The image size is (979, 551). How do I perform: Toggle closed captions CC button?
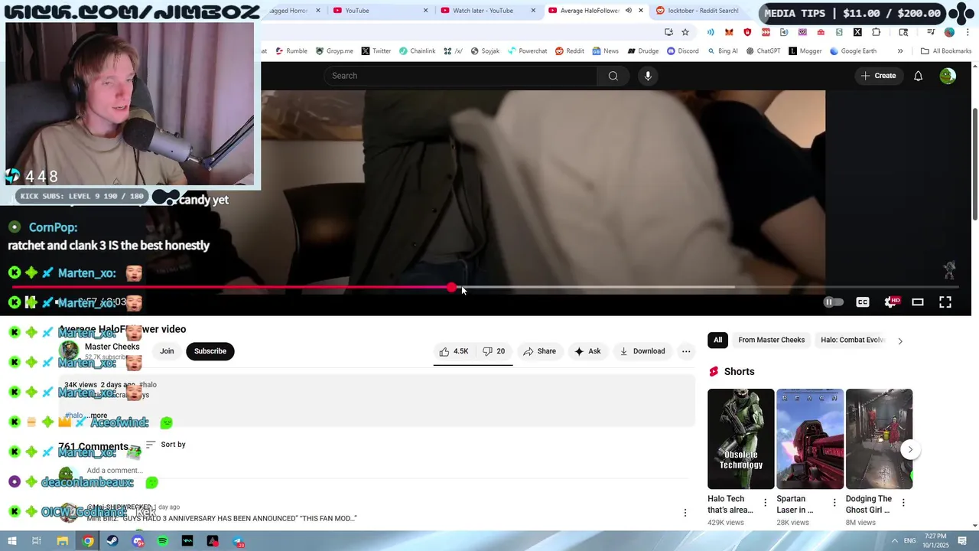pyautogui.click(x=863, y=302)
